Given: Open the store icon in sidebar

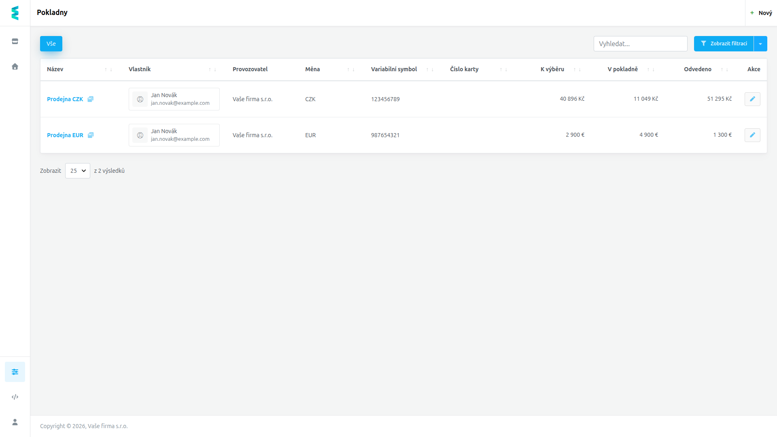Looking at the screenshot, I should [x=15, y=41].
